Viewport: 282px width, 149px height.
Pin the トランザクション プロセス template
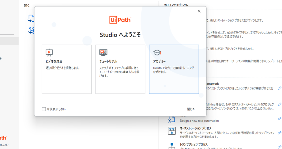(279, 147)
